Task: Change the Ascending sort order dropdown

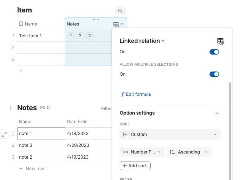Action: pos(189,152)
